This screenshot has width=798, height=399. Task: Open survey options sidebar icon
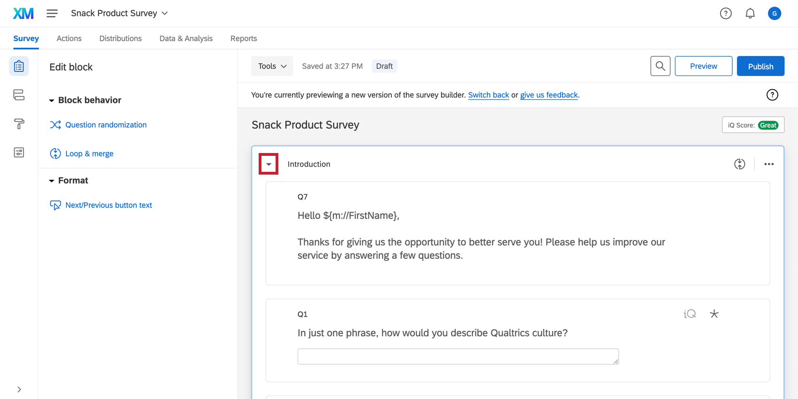(19, 153)
